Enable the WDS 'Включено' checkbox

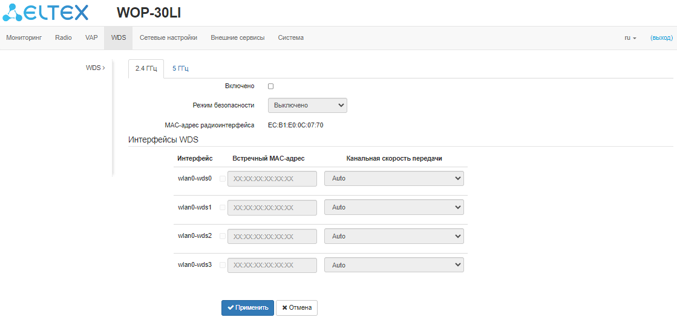pyautogui.click(x=271, y=86)
